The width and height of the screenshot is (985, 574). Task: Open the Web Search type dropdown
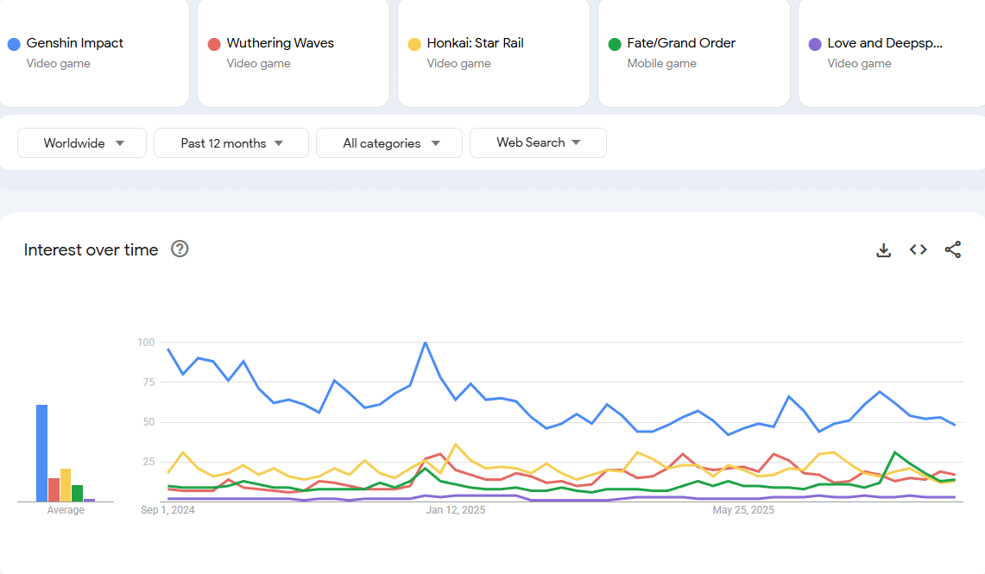(538, 143)
